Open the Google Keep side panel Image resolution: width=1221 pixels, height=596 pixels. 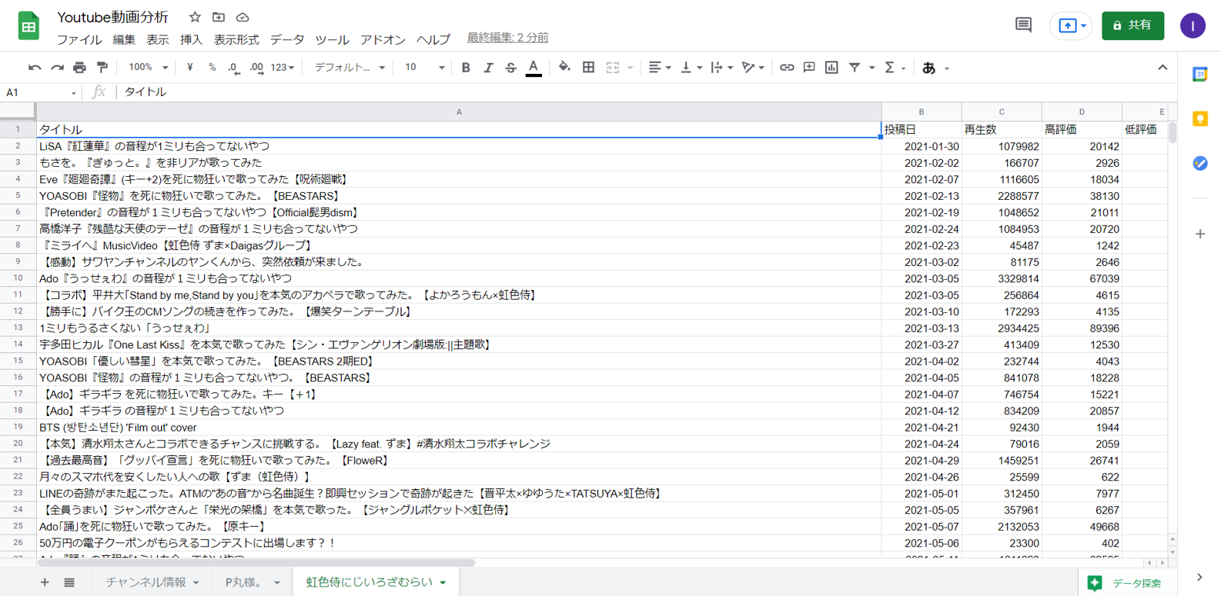tap(1199, 118)
